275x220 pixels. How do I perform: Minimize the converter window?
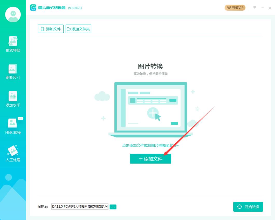[x=262, y=8]
